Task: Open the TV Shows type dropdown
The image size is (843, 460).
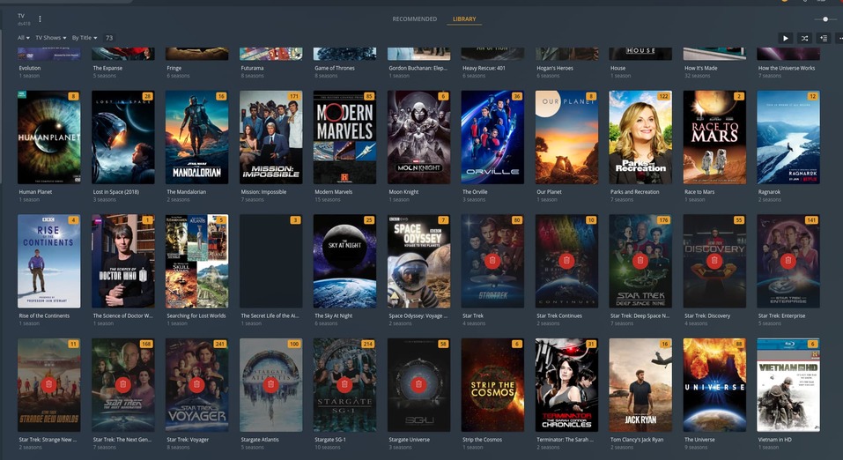Action: [51, 38]
